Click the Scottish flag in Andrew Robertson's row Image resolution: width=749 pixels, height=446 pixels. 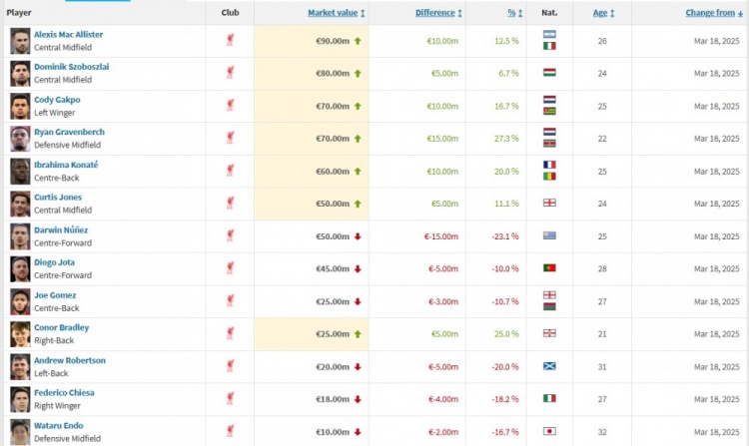tap(548, 366)
